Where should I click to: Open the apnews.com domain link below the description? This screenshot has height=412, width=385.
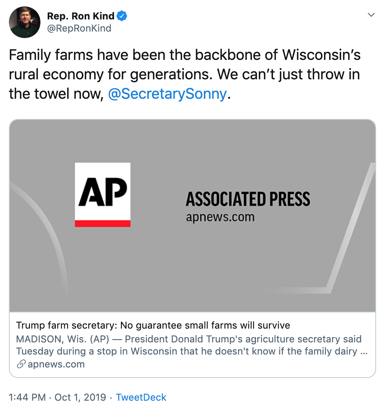point(56,364)
